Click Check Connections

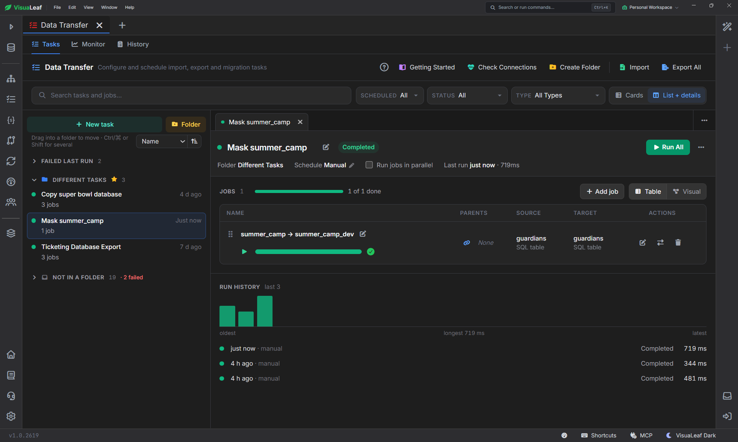502,67
